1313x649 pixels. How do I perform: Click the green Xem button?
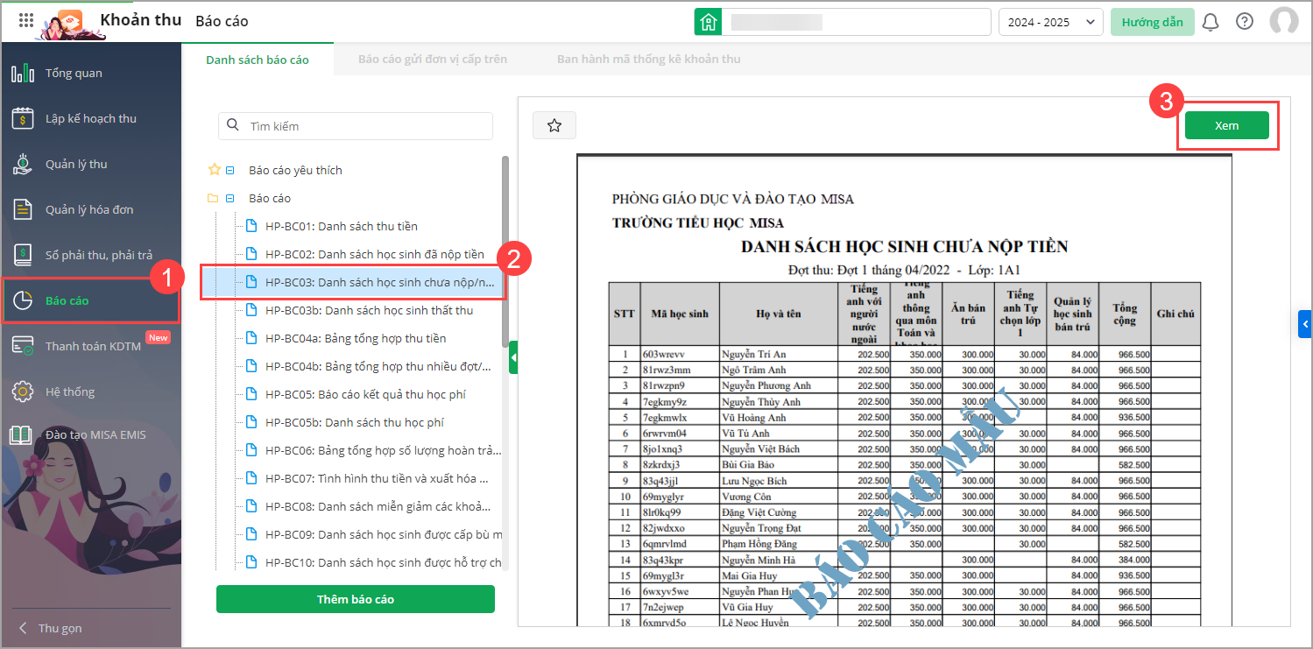(x=1226, y=125)
